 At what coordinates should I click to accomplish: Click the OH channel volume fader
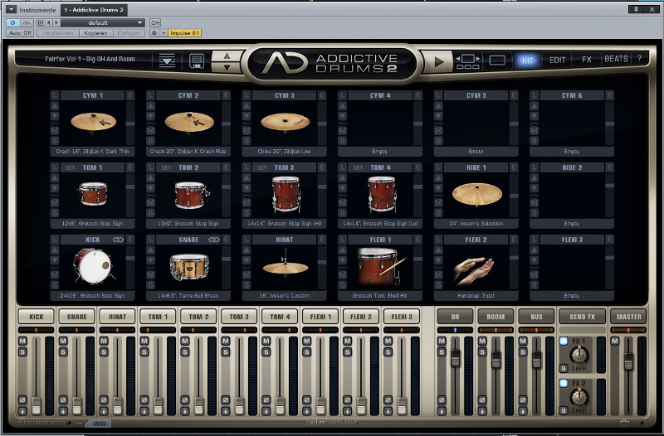[x=455, y=357]
